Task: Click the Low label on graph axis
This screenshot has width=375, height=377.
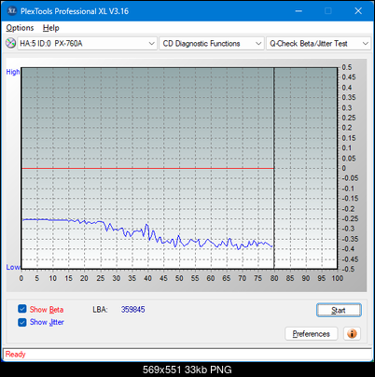Action: (x=13, y=267)
